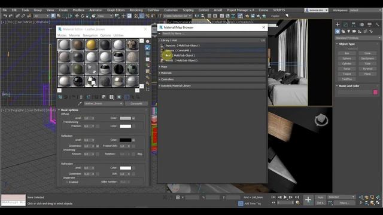The image size is (383, 215).
Task: Toggle Percent Snap in main toolbar
Action: click(148, 16)
